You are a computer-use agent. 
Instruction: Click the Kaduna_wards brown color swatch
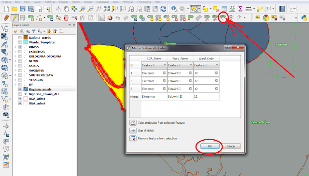pyautogui.click(x=26, y=38)
